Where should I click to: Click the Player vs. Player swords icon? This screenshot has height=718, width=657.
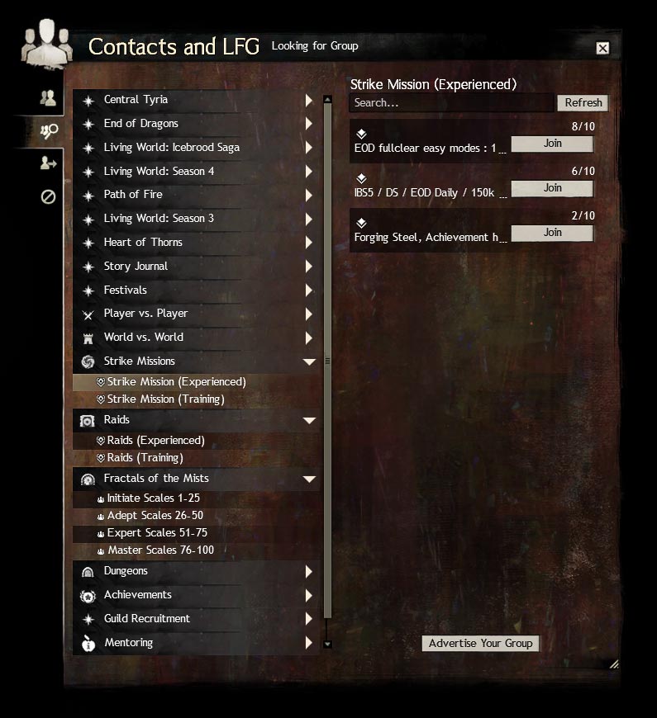pyautogui.click(x=88, y=314)
